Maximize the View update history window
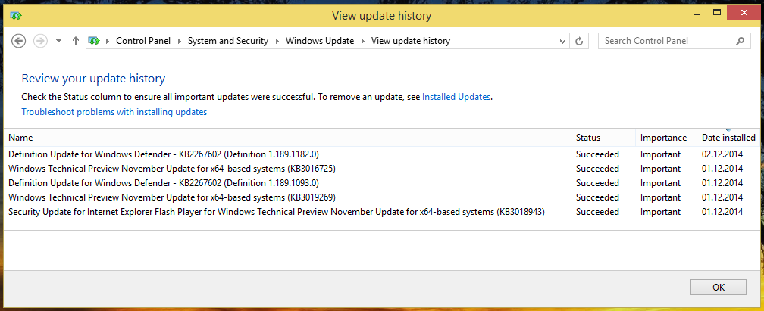The height and width of the screenshot is (311, 764). point(717,13)
